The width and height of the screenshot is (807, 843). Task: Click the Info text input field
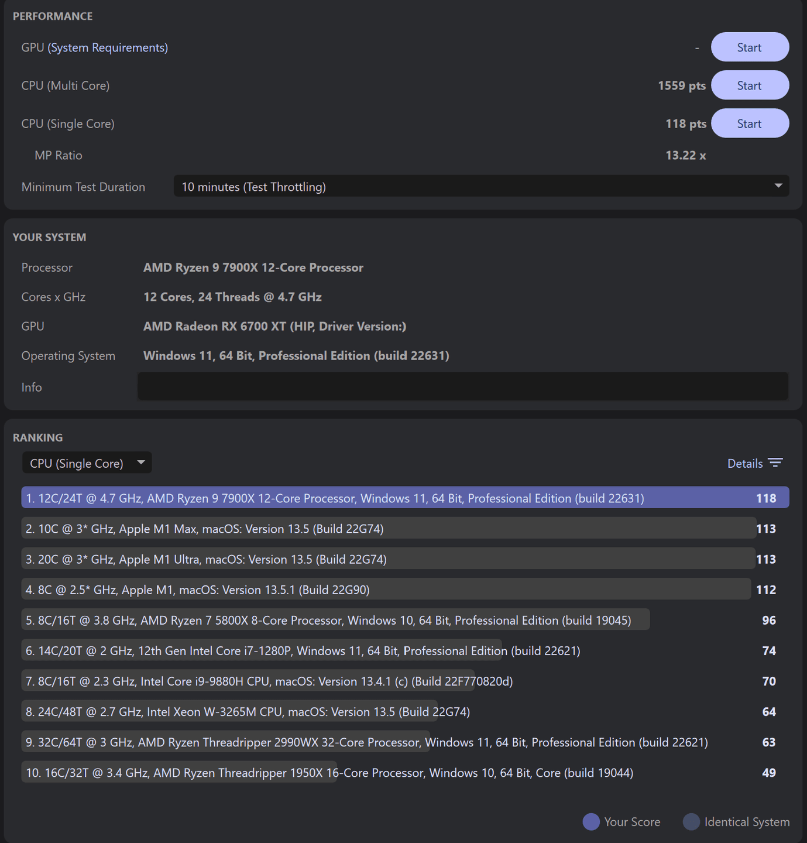[x=463, y=387]
